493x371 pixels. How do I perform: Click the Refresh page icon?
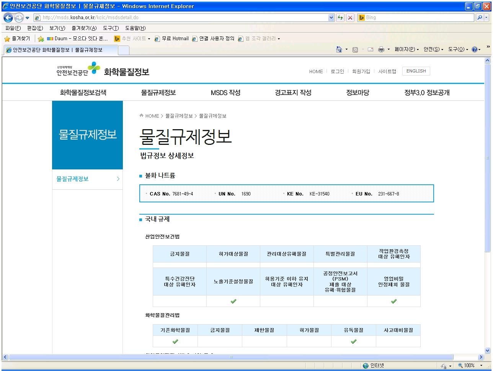340,18
